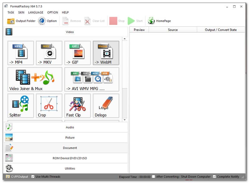249x183 pixels.
Task: Click the Output / Convert State header
Action: [221, 30]
